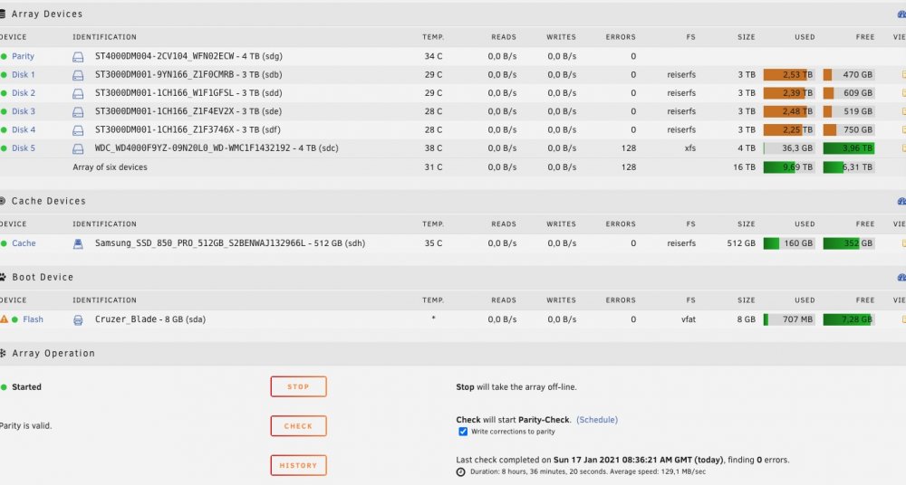Click Cruzer_Blade identification text
Viewport: 906px width, 485px height.
[x=150, y=319]
